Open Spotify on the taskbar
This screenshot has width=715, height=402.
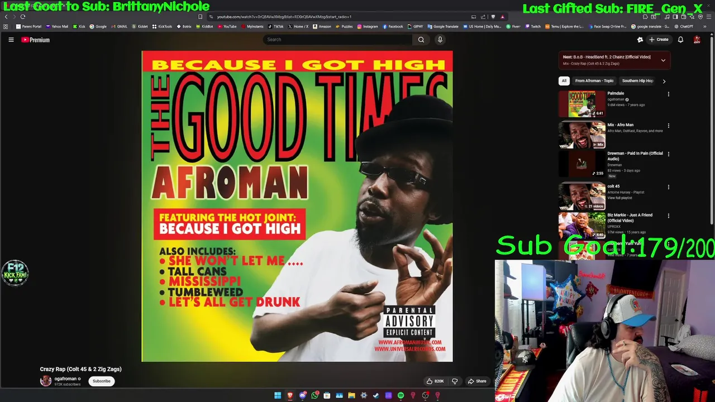401,395
